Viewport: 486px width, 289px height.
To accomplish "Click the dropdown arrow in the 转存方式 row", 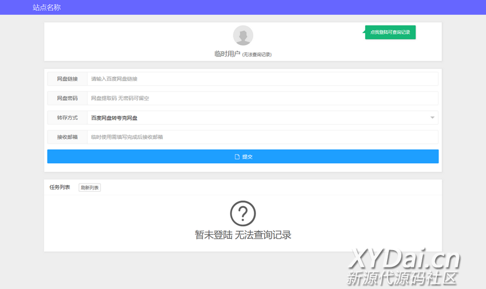I will coord(433,118).
